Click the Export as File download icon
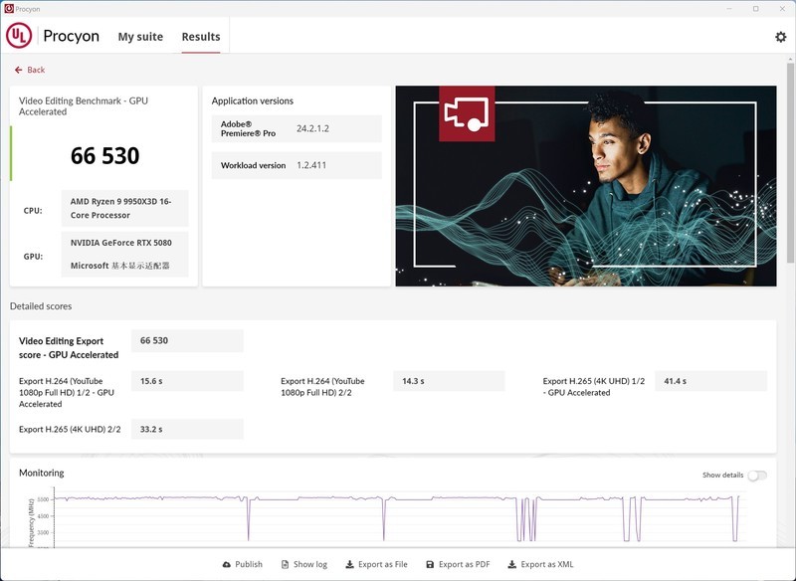 (x=349, y=563)
